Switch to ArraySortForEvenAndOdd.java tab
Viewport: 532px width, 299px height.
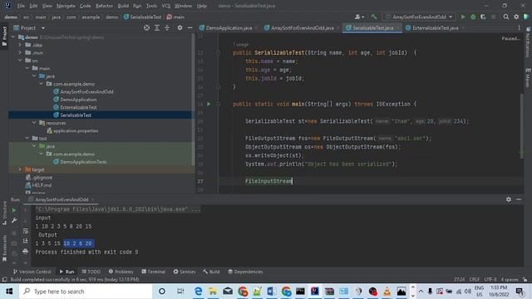[303, 27]
